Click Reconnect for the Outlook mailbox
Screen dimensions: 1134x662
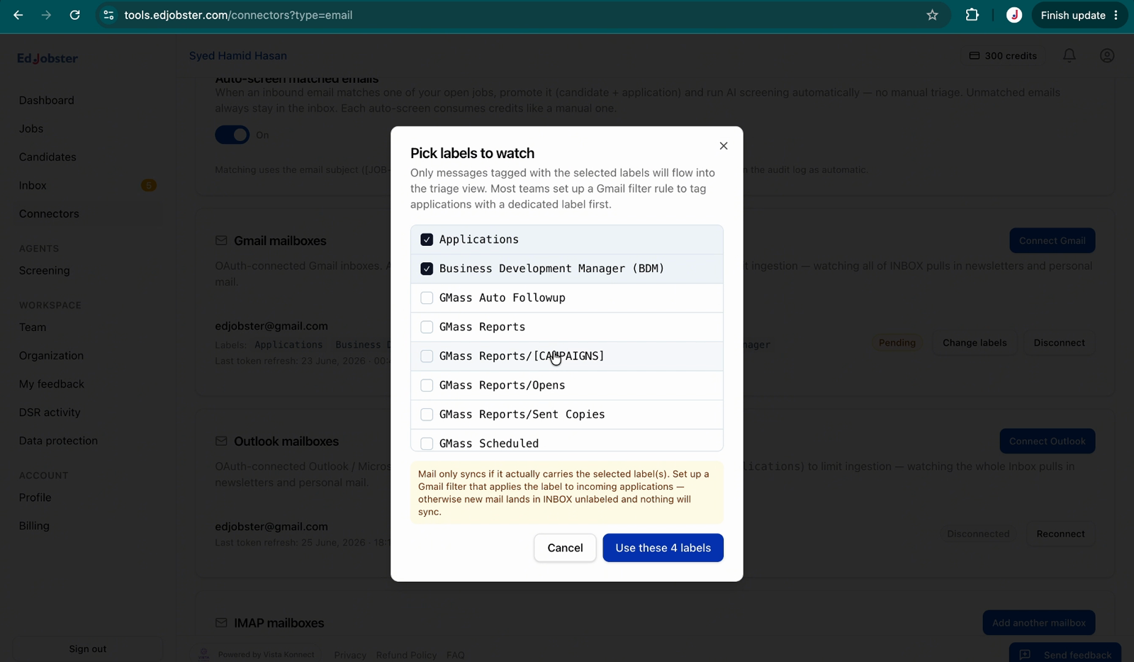1060,534
